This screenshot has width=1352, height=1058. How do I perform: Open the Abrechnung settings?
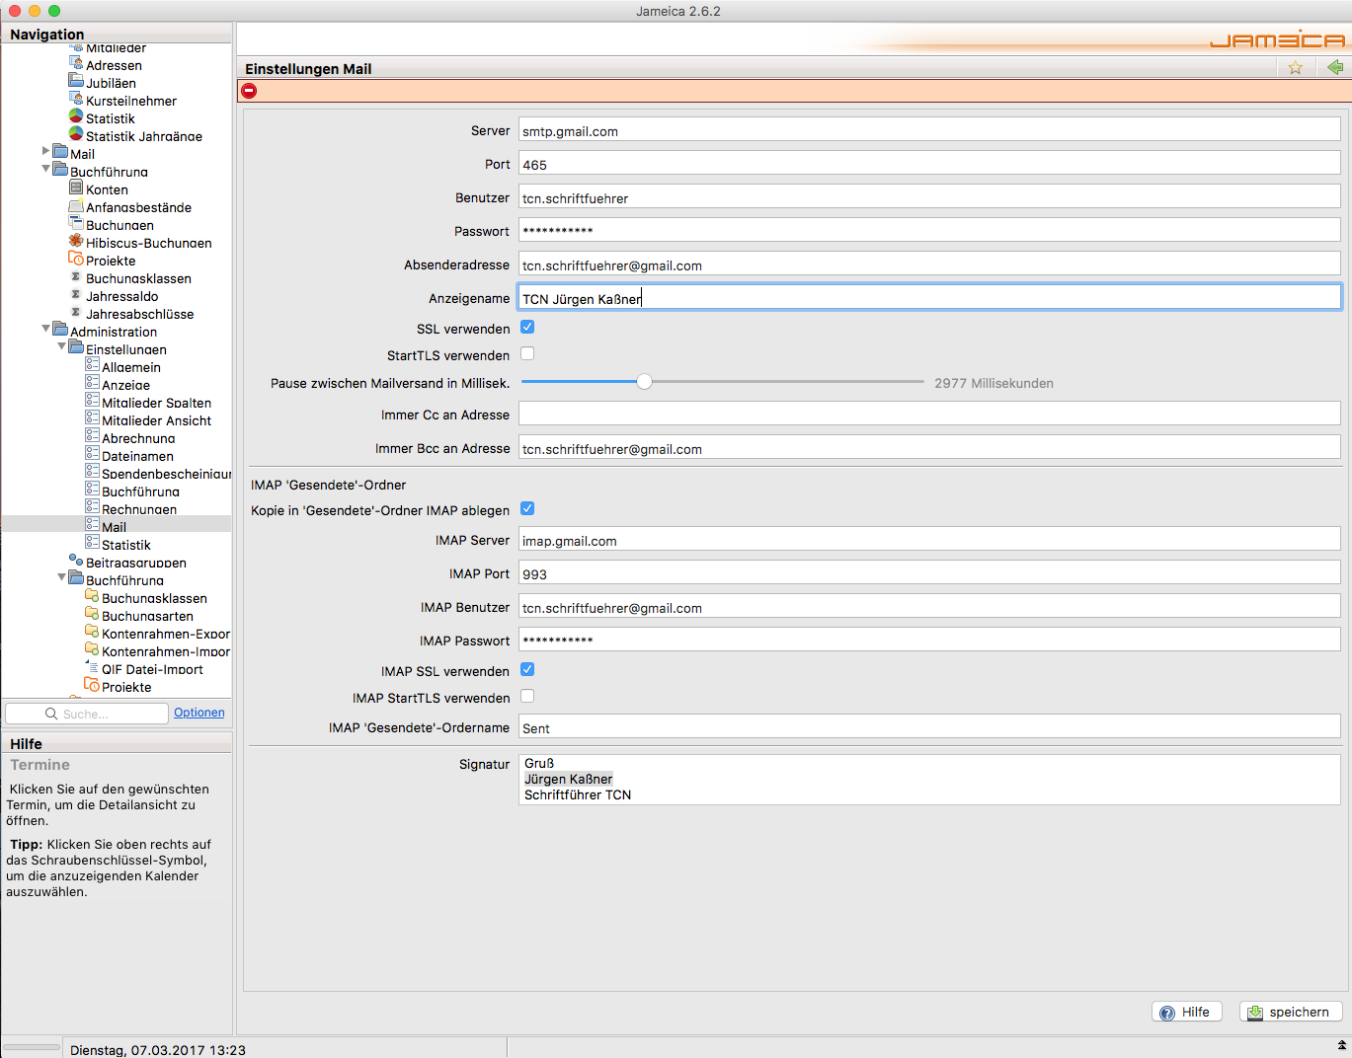click(138, 438)
